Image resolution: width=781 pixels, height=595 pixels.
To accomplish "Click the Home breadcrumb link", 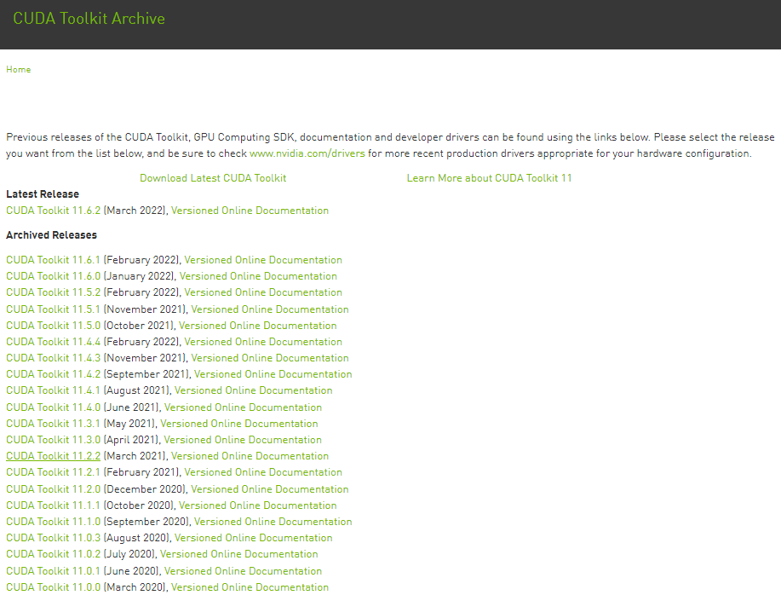I will (x=19, y=70).
